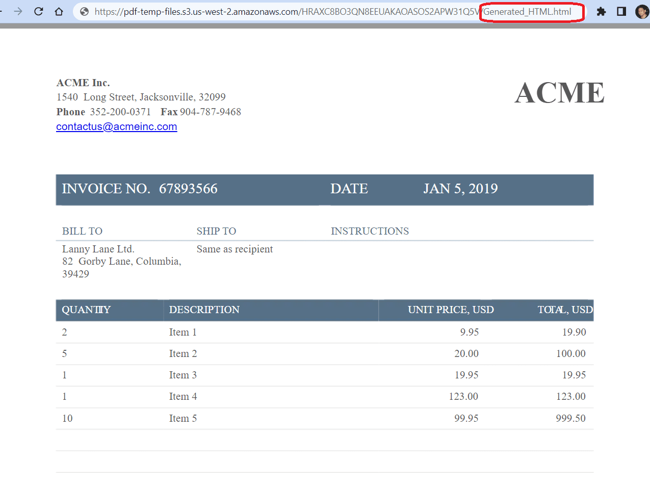Click the DESCRIPTION table header
The image size is (650, 486).
tap(204, 310)
